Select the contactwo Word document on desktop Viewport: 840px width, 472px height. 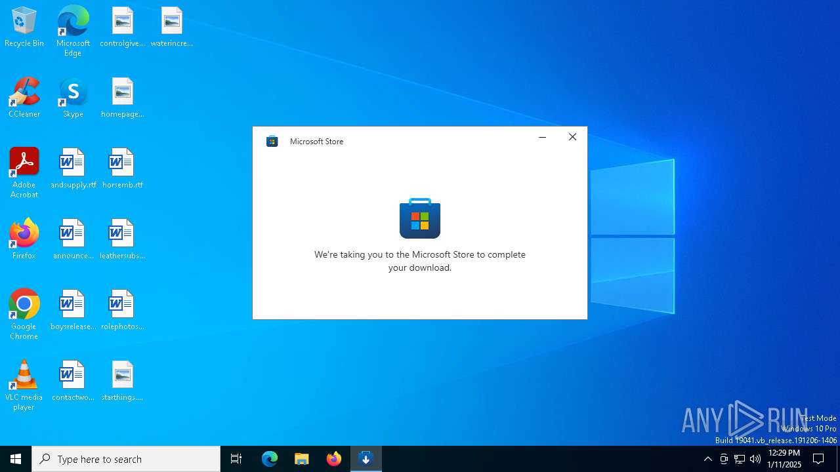(x=73, y=382)
